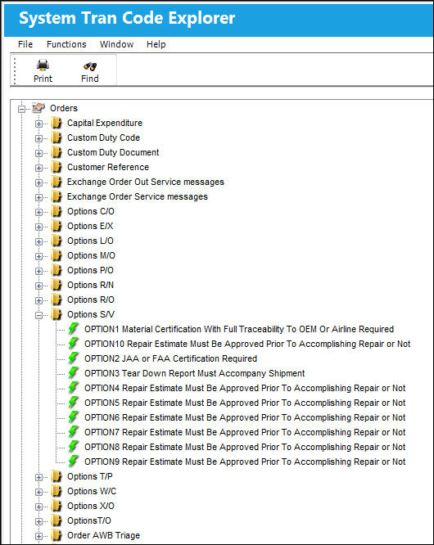Click the OPTION1 green lightning icon
Image resolution: width=434 pixels, height=545 pixels.
pos(74,329)
